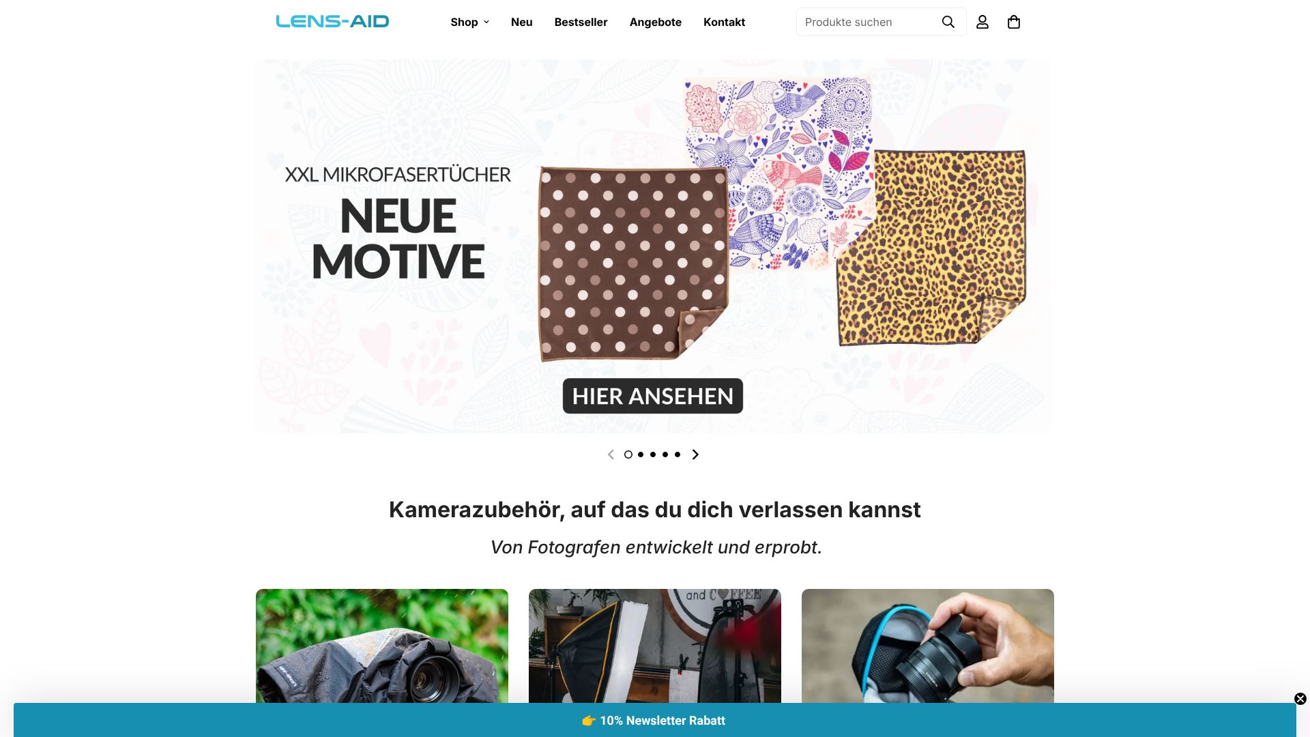The height and width of the screenshot is (737, 1310).
Task: Open the user account icon
Action: tap(982, 22)
